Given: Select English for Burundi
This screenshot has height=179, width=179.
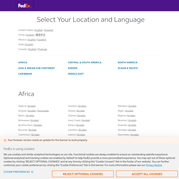Looking at the screenshot, I should 33,130.
